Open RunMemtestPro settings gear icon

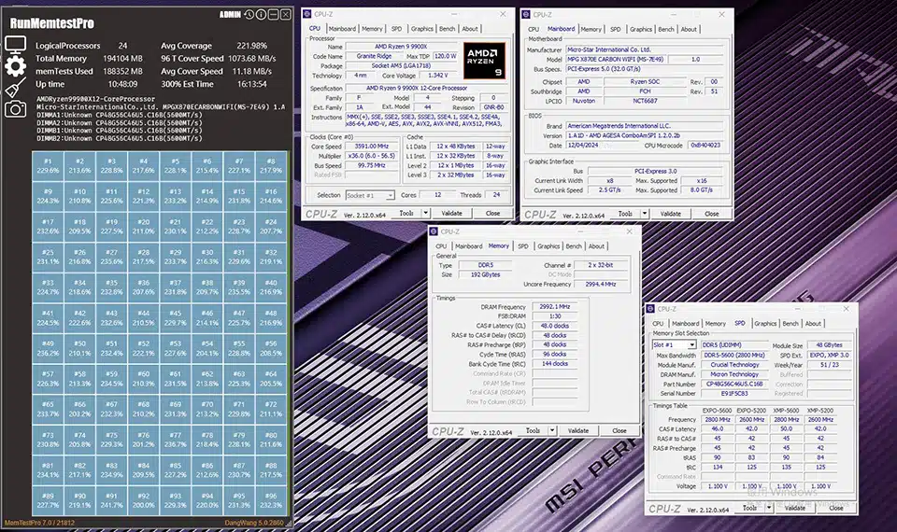16,66
